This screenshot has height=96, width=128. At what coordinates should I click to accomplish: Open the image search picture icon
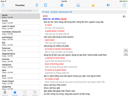point(78,5)
